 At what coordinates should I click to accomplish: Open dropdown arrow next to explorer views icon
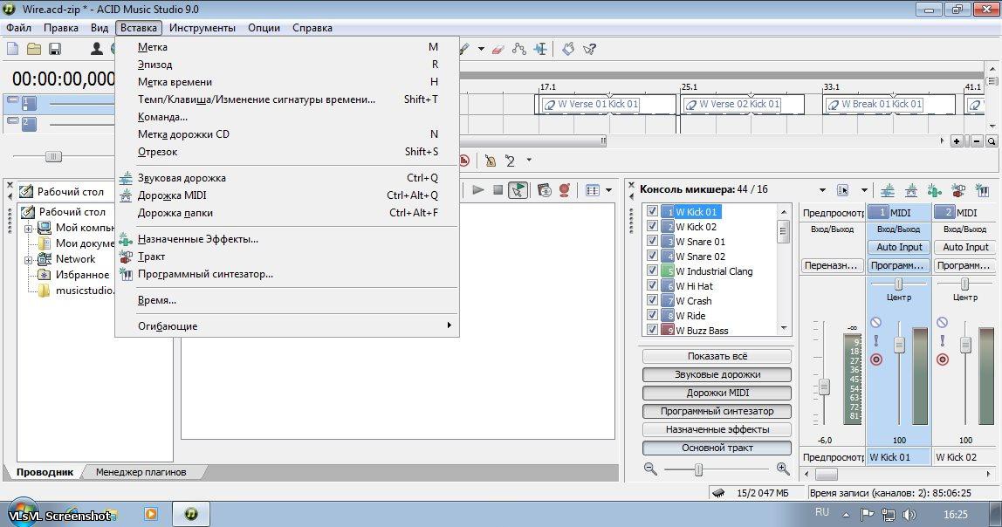(608, 189)
